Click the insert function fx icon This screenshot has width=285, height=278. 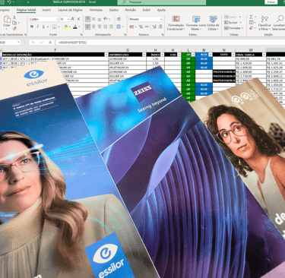pyautogui.click(x=50, y=43)
